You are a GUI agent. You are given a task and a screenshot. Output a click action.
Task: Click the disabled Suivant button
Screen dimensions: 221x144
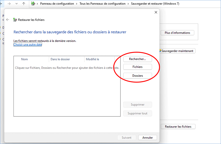127,138
